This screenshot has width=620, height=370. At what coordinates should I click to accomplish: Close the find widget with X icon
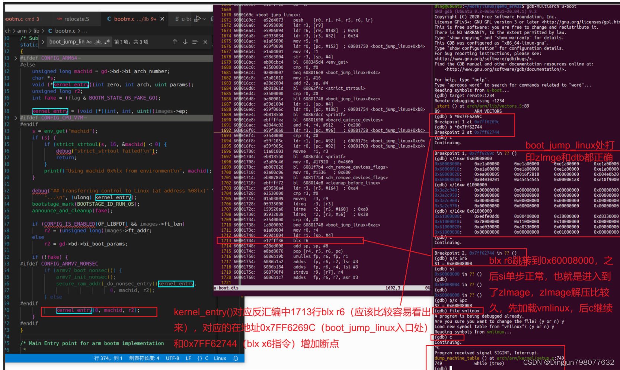coord(205,42)
